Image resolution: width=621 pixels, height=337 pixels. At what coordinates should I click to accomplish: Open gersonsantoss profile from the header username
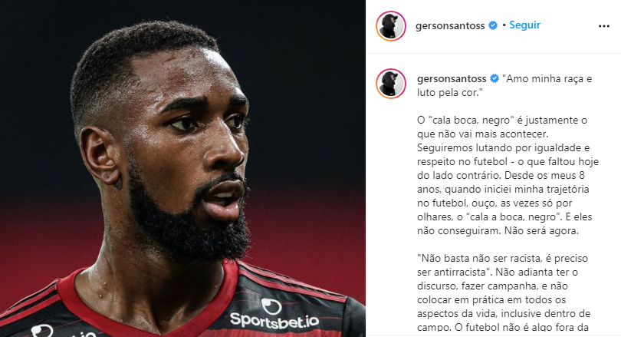pos(450,26)
